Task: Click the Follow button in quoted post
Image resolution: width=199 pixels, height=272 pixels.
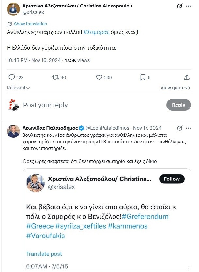Action: (172, 179)
